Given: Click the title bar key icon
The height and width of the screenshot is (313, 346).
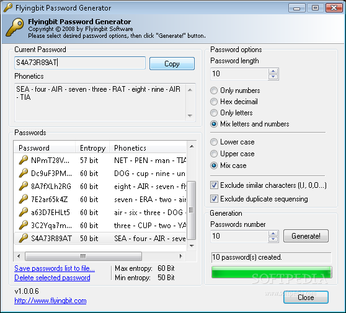Looking at the screenshot, I should [8, 7].
